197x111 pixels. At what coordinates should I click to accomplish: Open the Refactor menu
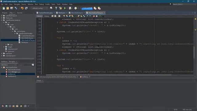[x=30, y=4]
